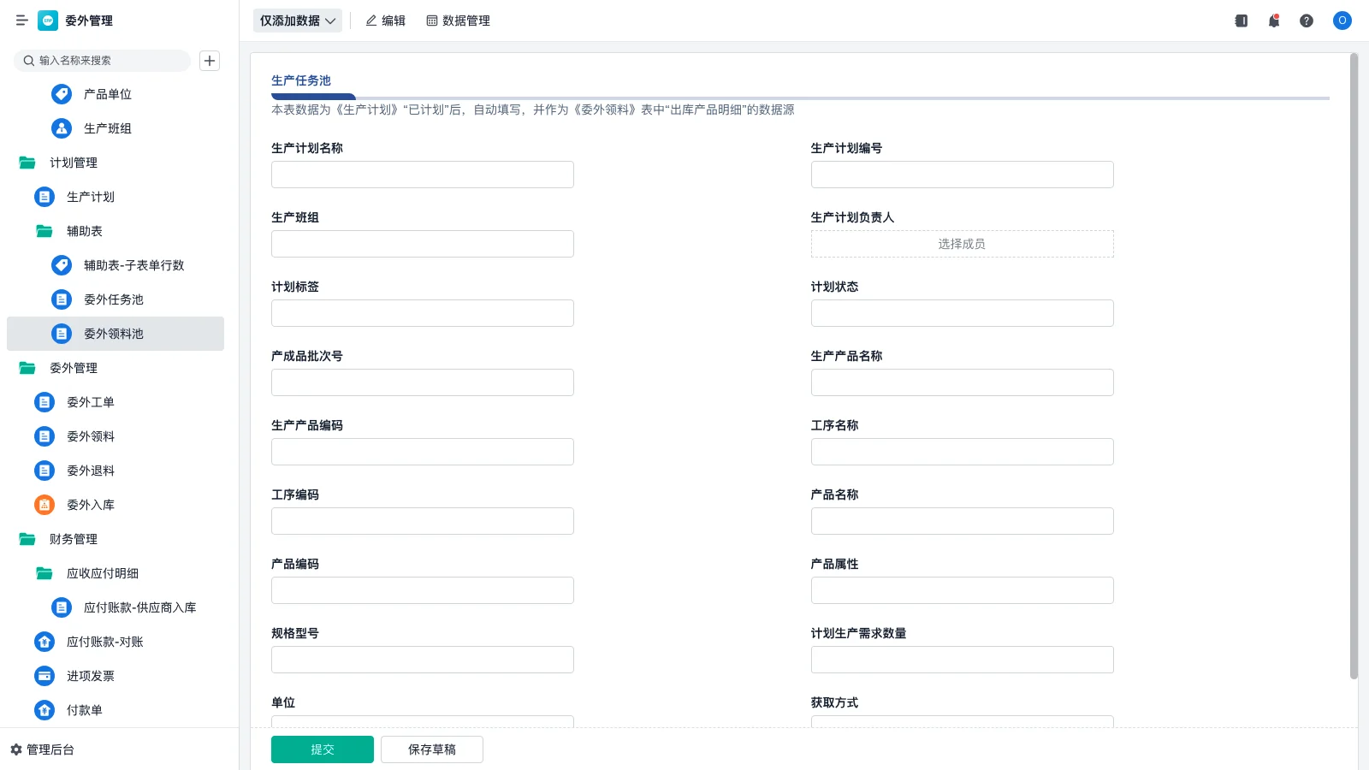Open the notification bell icon
The image size is (1369, 770).
pyautogui.click(x=1274, y=21)
